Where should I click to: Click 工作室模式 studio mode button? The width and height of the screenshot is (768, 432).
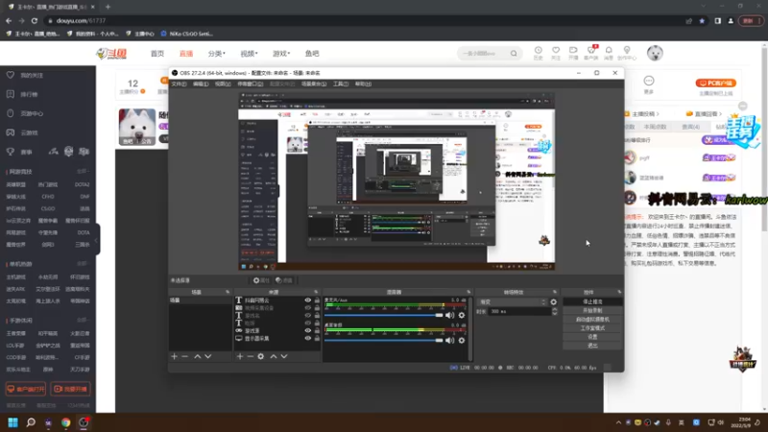tap(592, 328)
